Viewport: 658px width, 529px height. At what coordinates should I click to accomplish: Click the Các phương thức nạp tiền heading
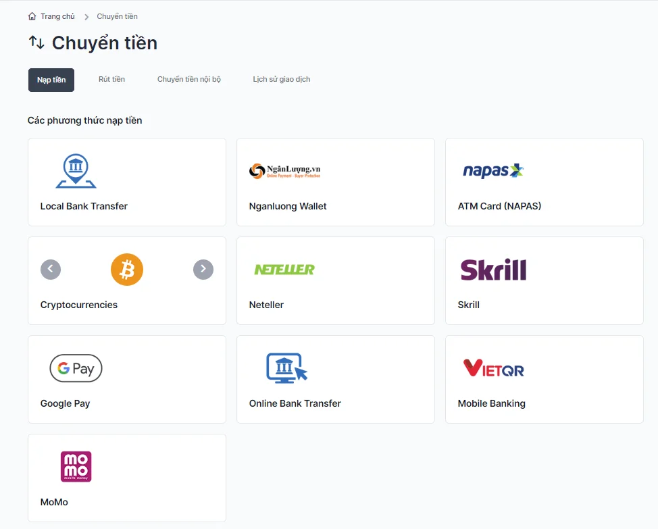[x=84, y=120]
